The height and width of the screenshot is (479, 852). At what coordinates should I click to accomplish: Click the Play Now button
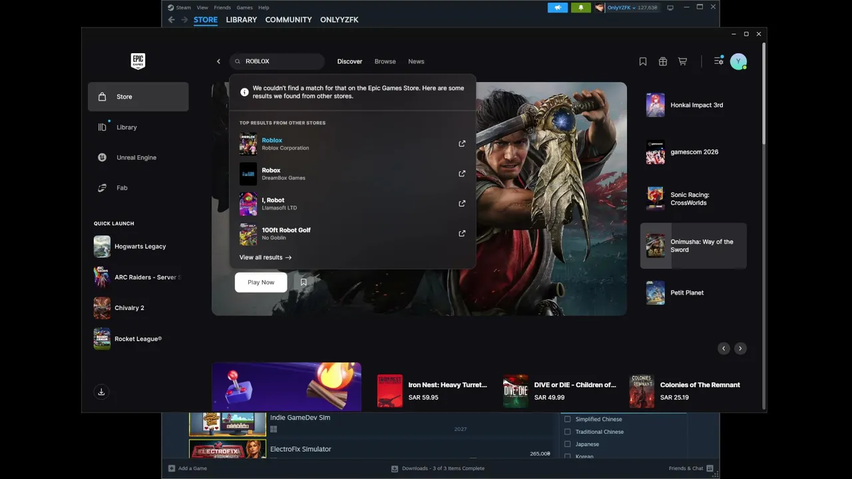(261, 282)
